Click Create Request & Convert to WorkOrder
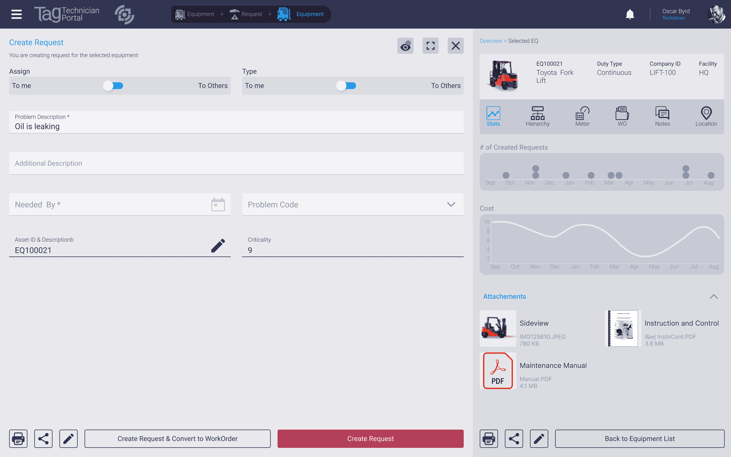731x457 pixels. [177, 438]
